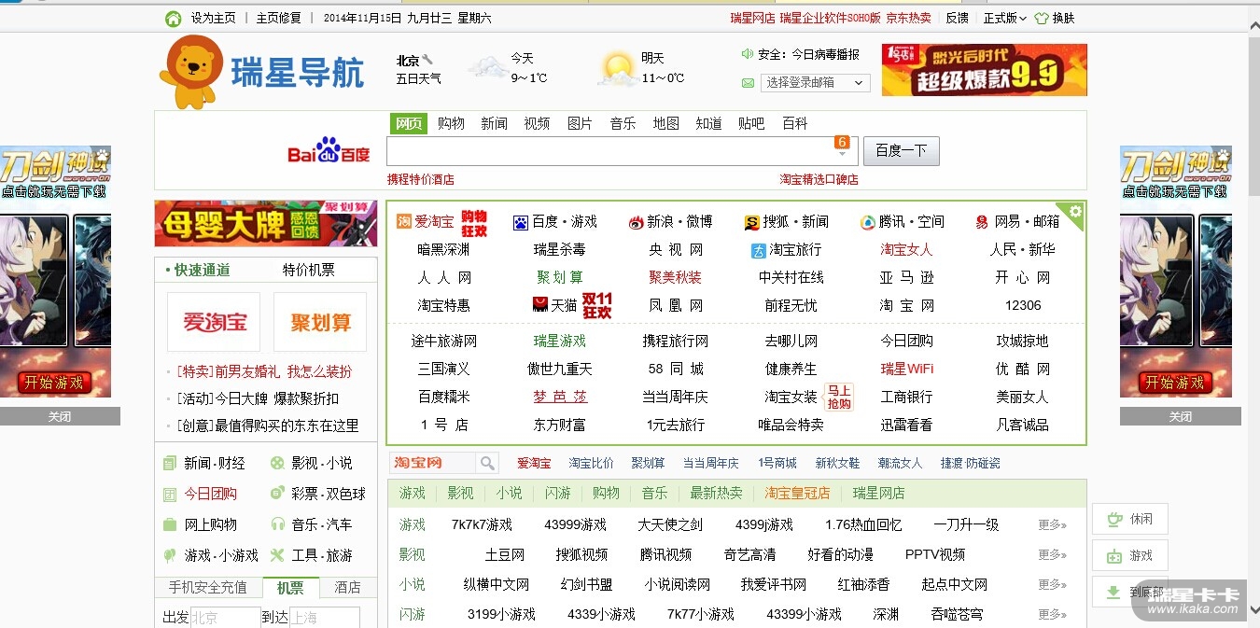Expand 更多 in the 影视 row
This screenshot has width=1260, height=628.
[x=1052, y=555]
